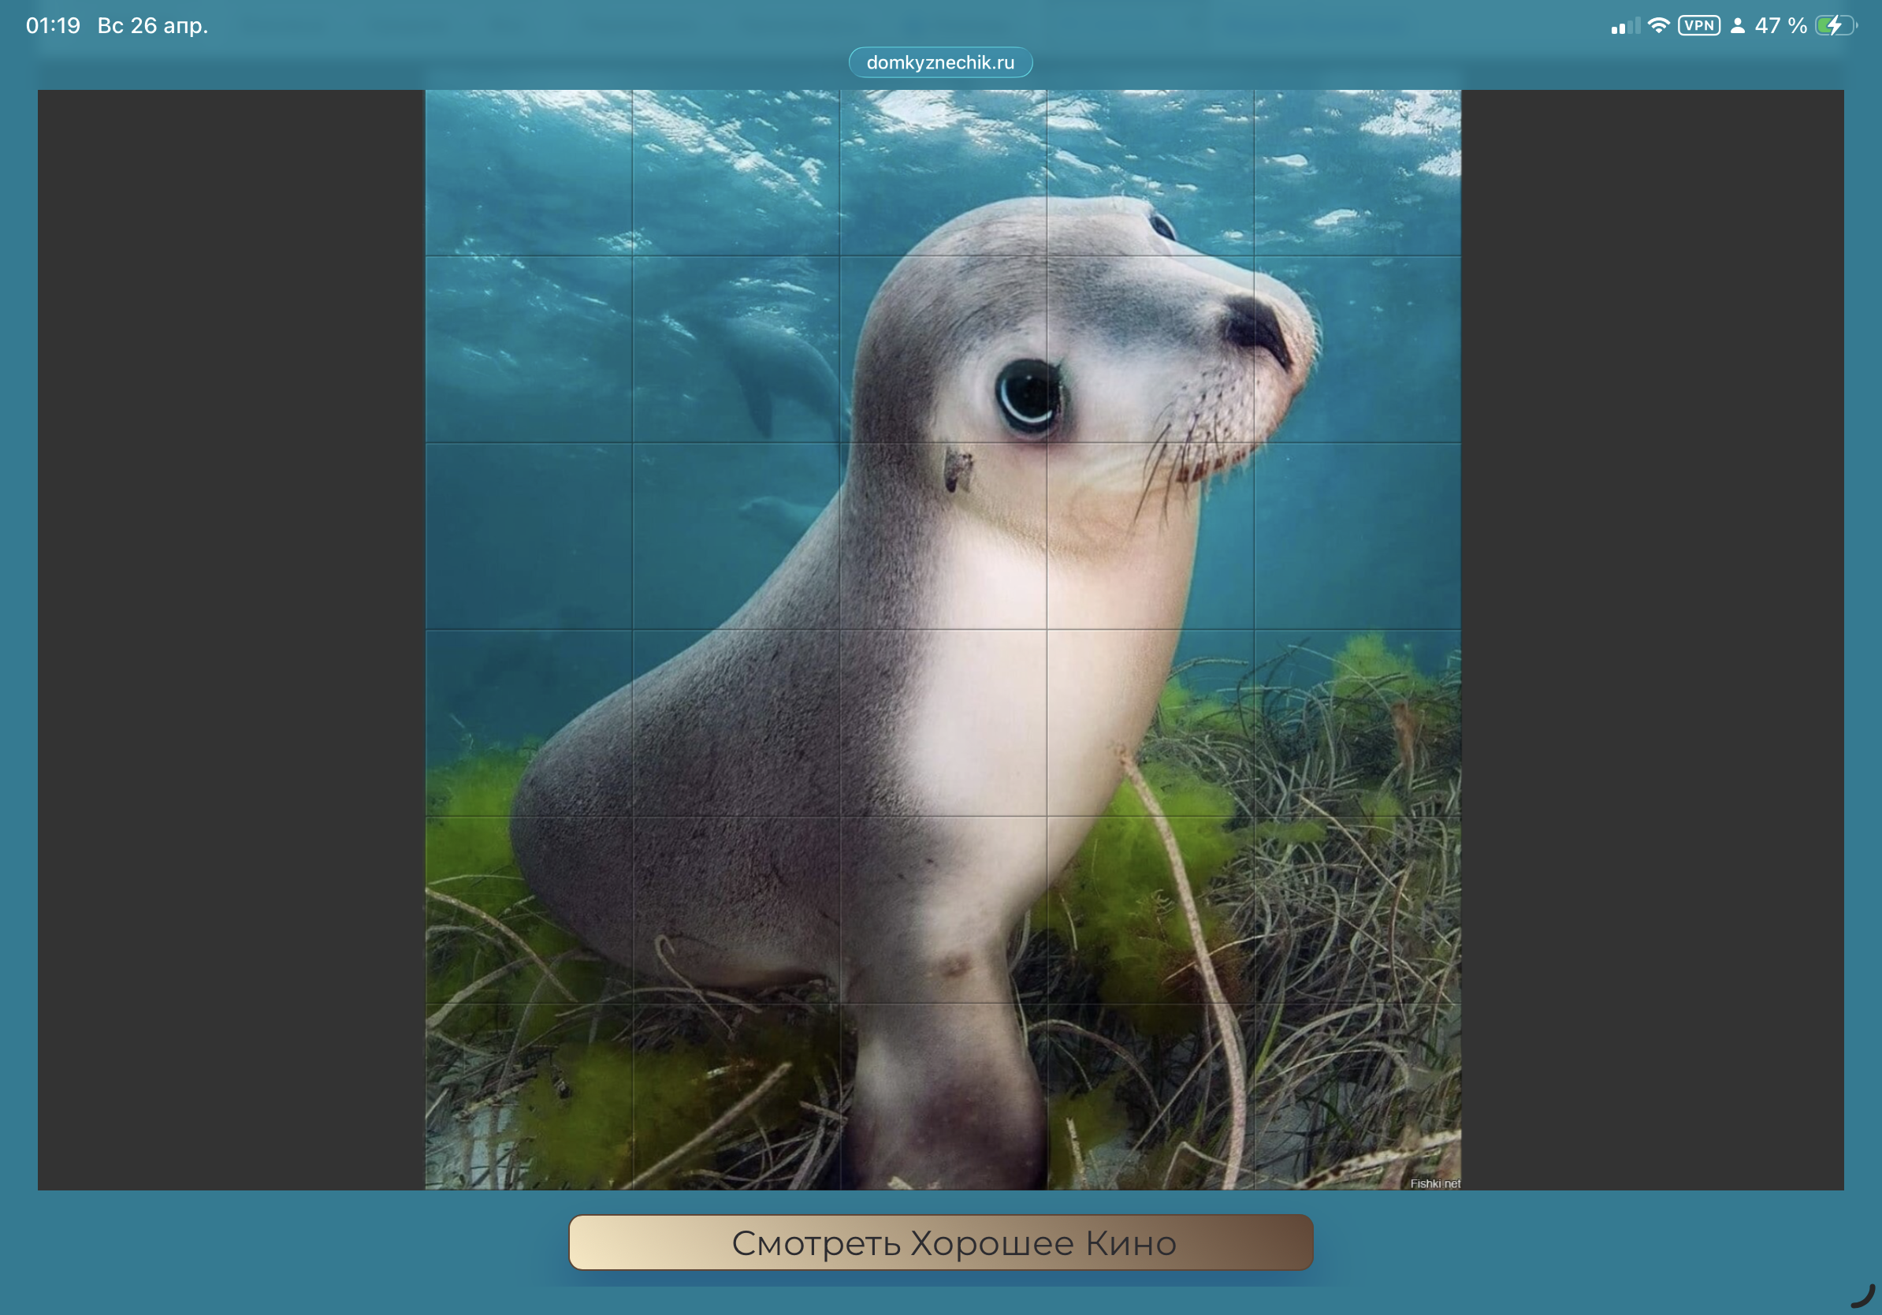Open the domkyznechik.ru address pill
Image resolution: width=1882 pixels, height=1315 pixels.
tap(940, 62)
